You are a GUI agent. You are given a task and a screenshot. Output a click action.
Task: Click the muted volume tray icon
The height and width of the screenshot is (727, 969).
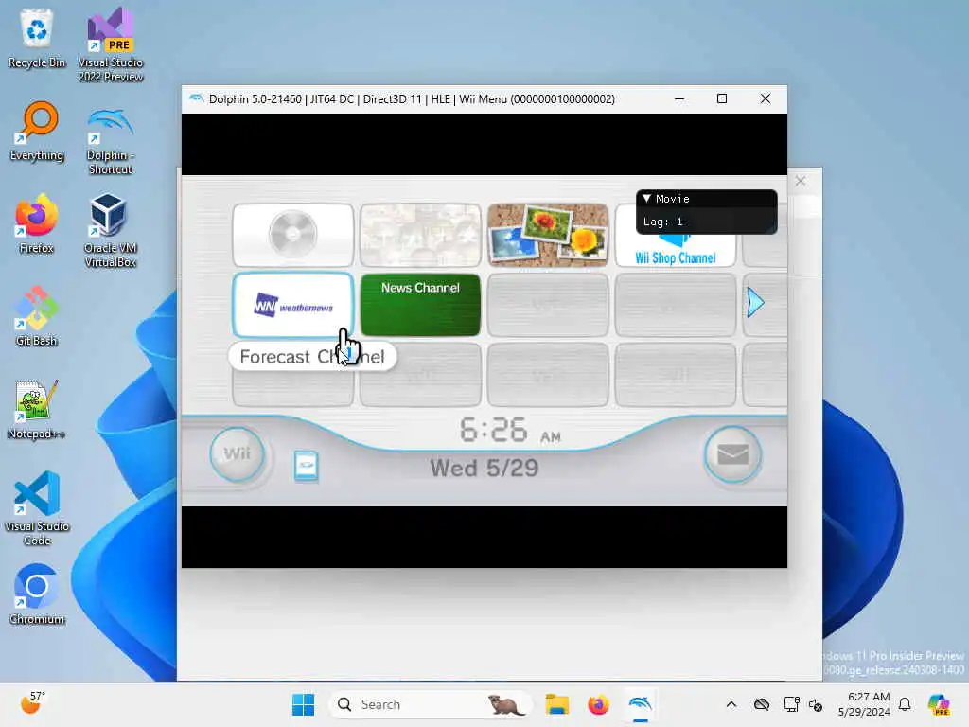coord(816,704)
